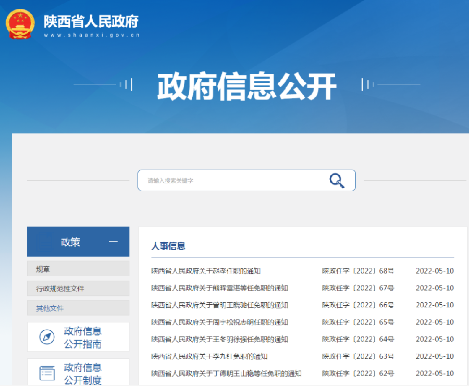
Task: Click document number 陕政任字〔2022〕63号
Action: pos(358,356)
